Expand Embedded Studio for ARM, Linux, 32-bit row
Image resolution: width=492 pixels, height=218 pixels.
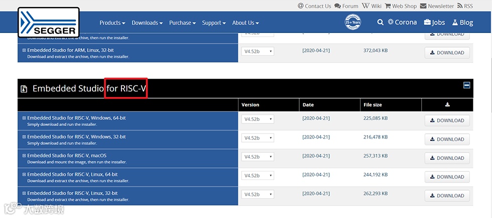point(24,50)
